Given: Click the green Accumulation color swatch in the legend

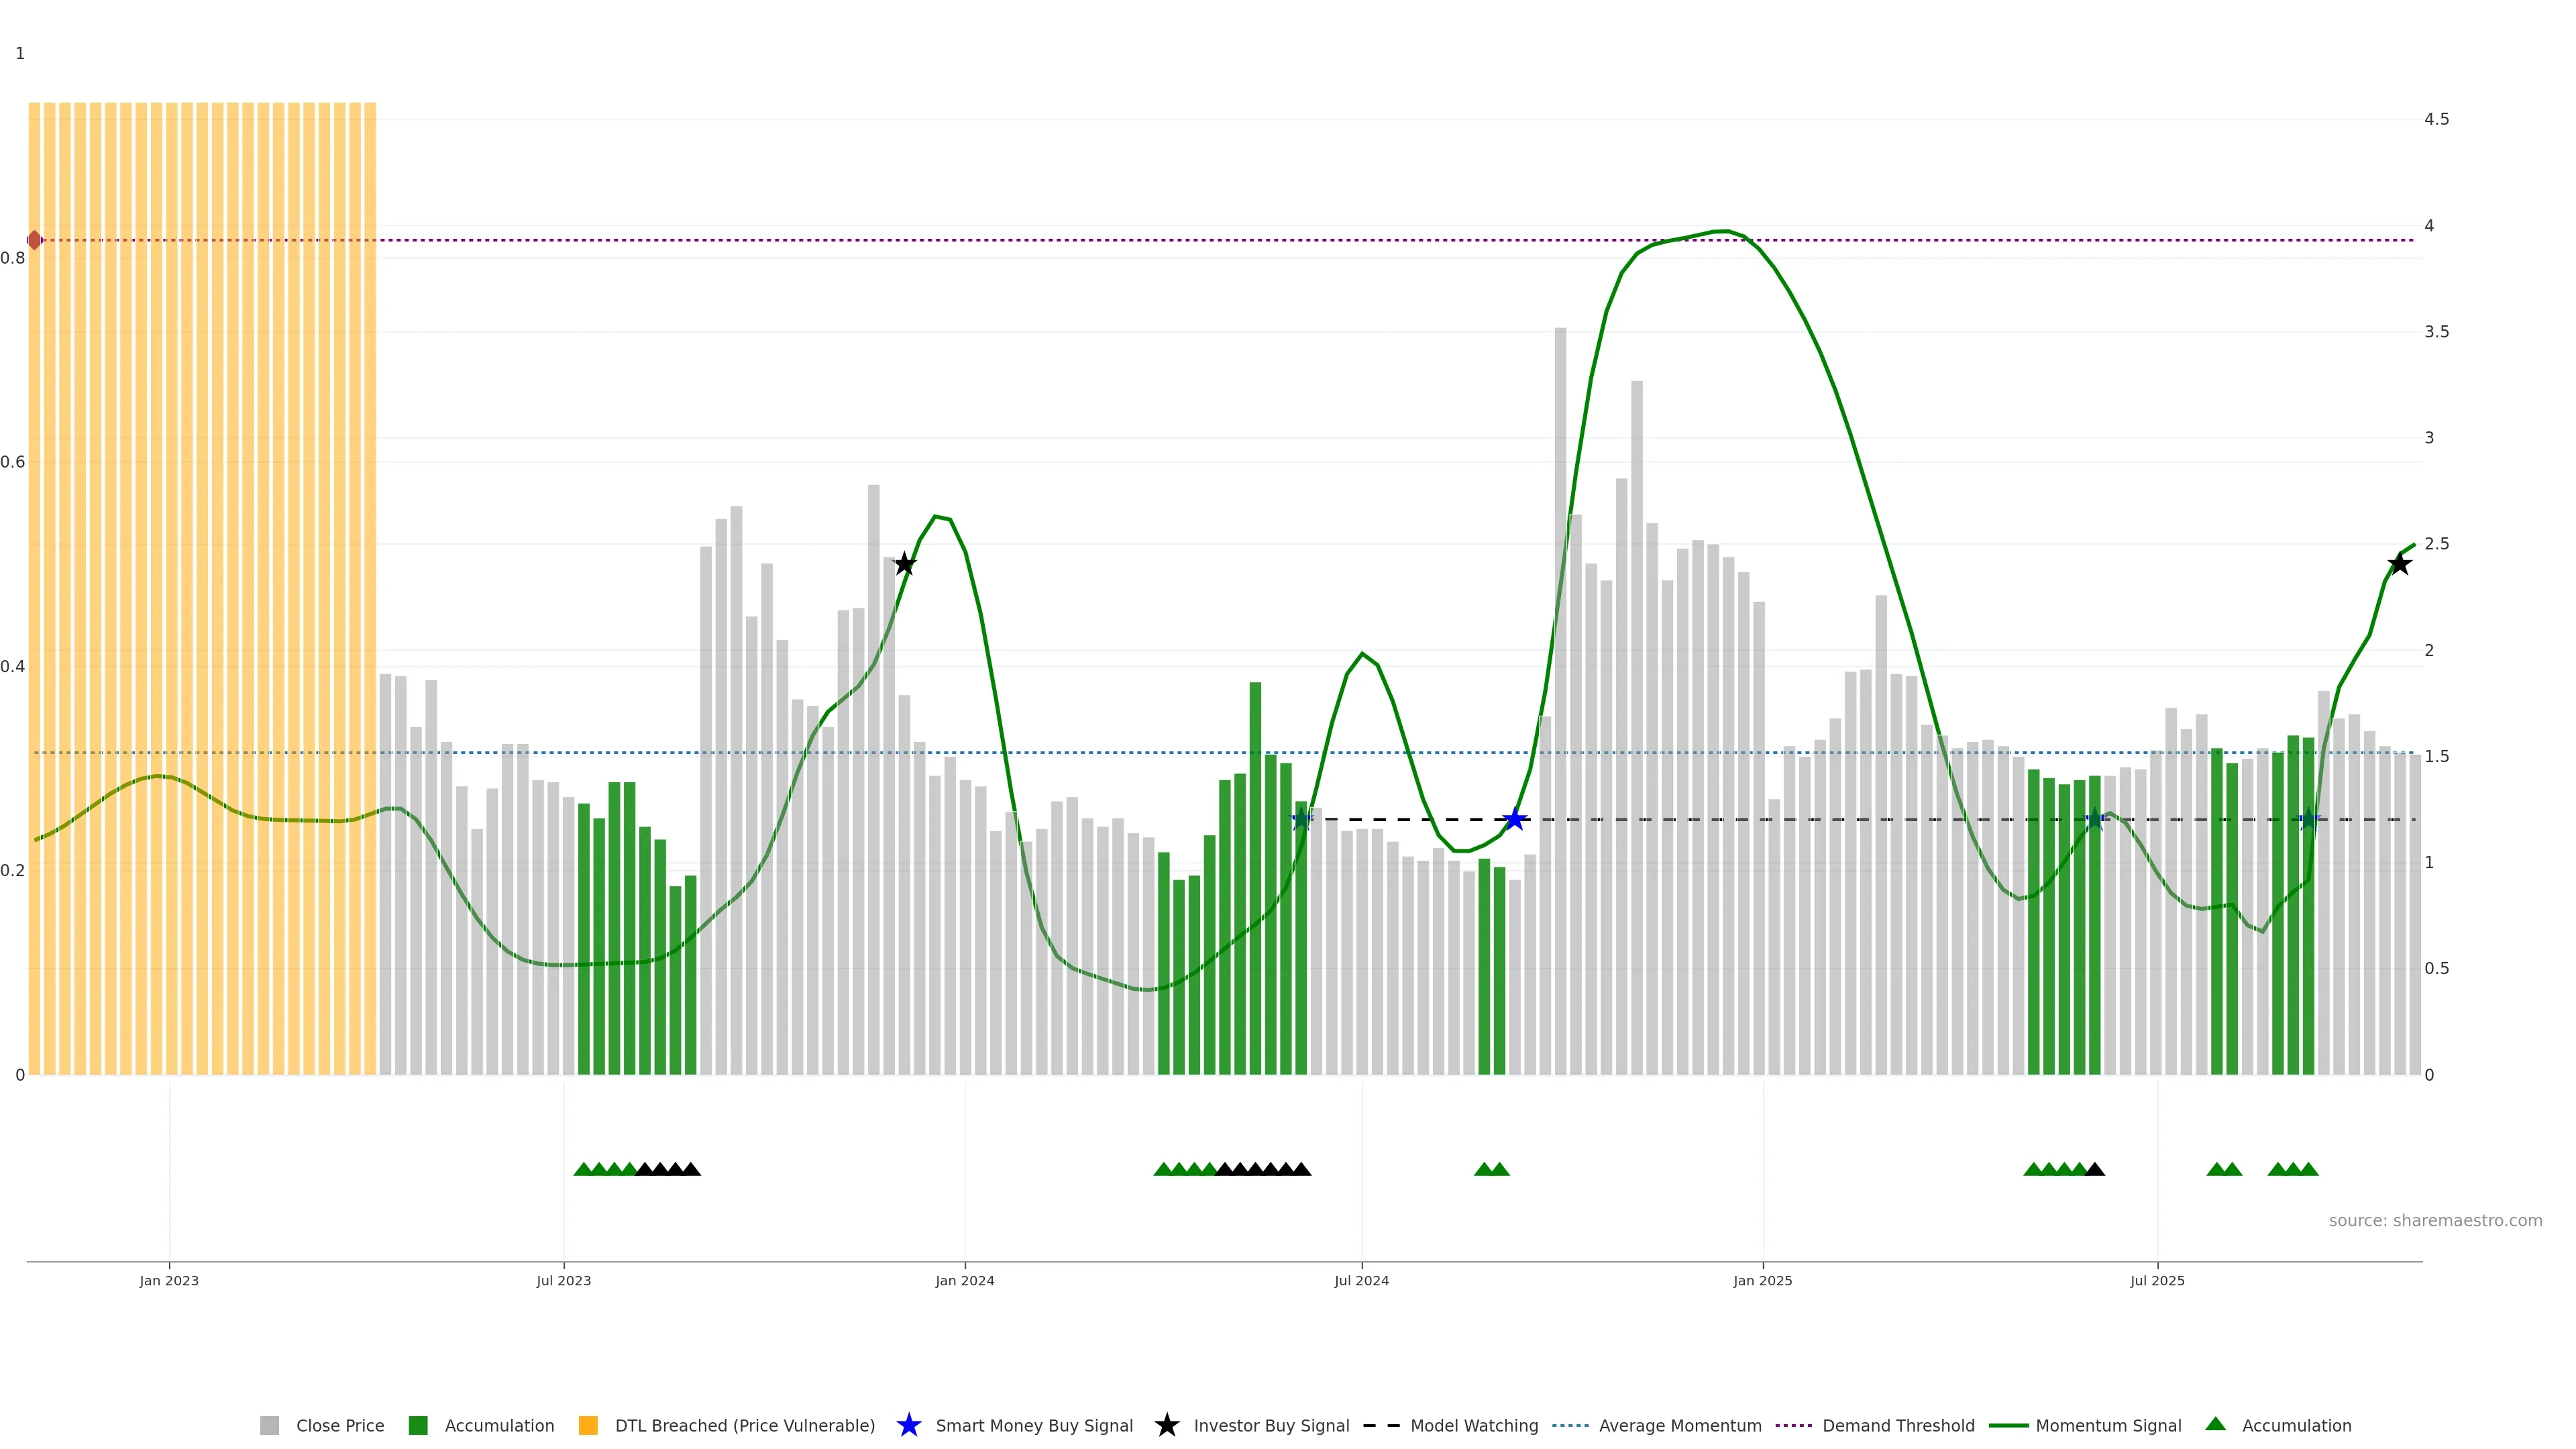Looking at the screenshot, I should pyautogui.click(x=418, y=1425).
